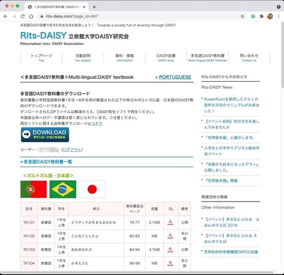The height and width of the screenshot is (275, 284).
Task: Open the 活動説明 Our project menu
Action: 83,57
